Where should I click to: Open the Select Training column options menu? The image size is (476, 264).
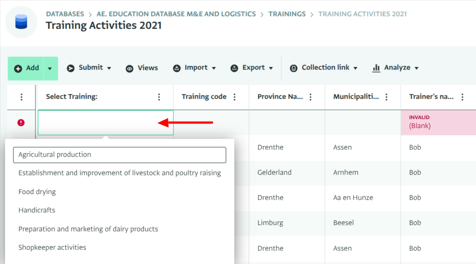pyautogui.click(x=159, y=97)
